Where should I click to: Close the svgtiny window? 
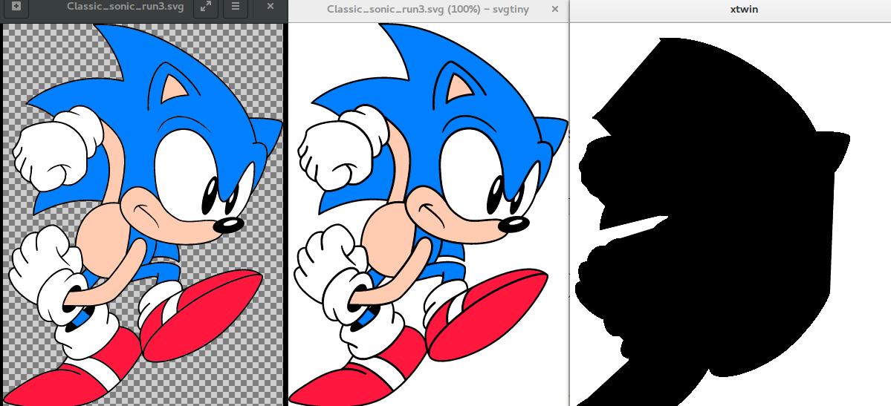[x=555, y=9]
